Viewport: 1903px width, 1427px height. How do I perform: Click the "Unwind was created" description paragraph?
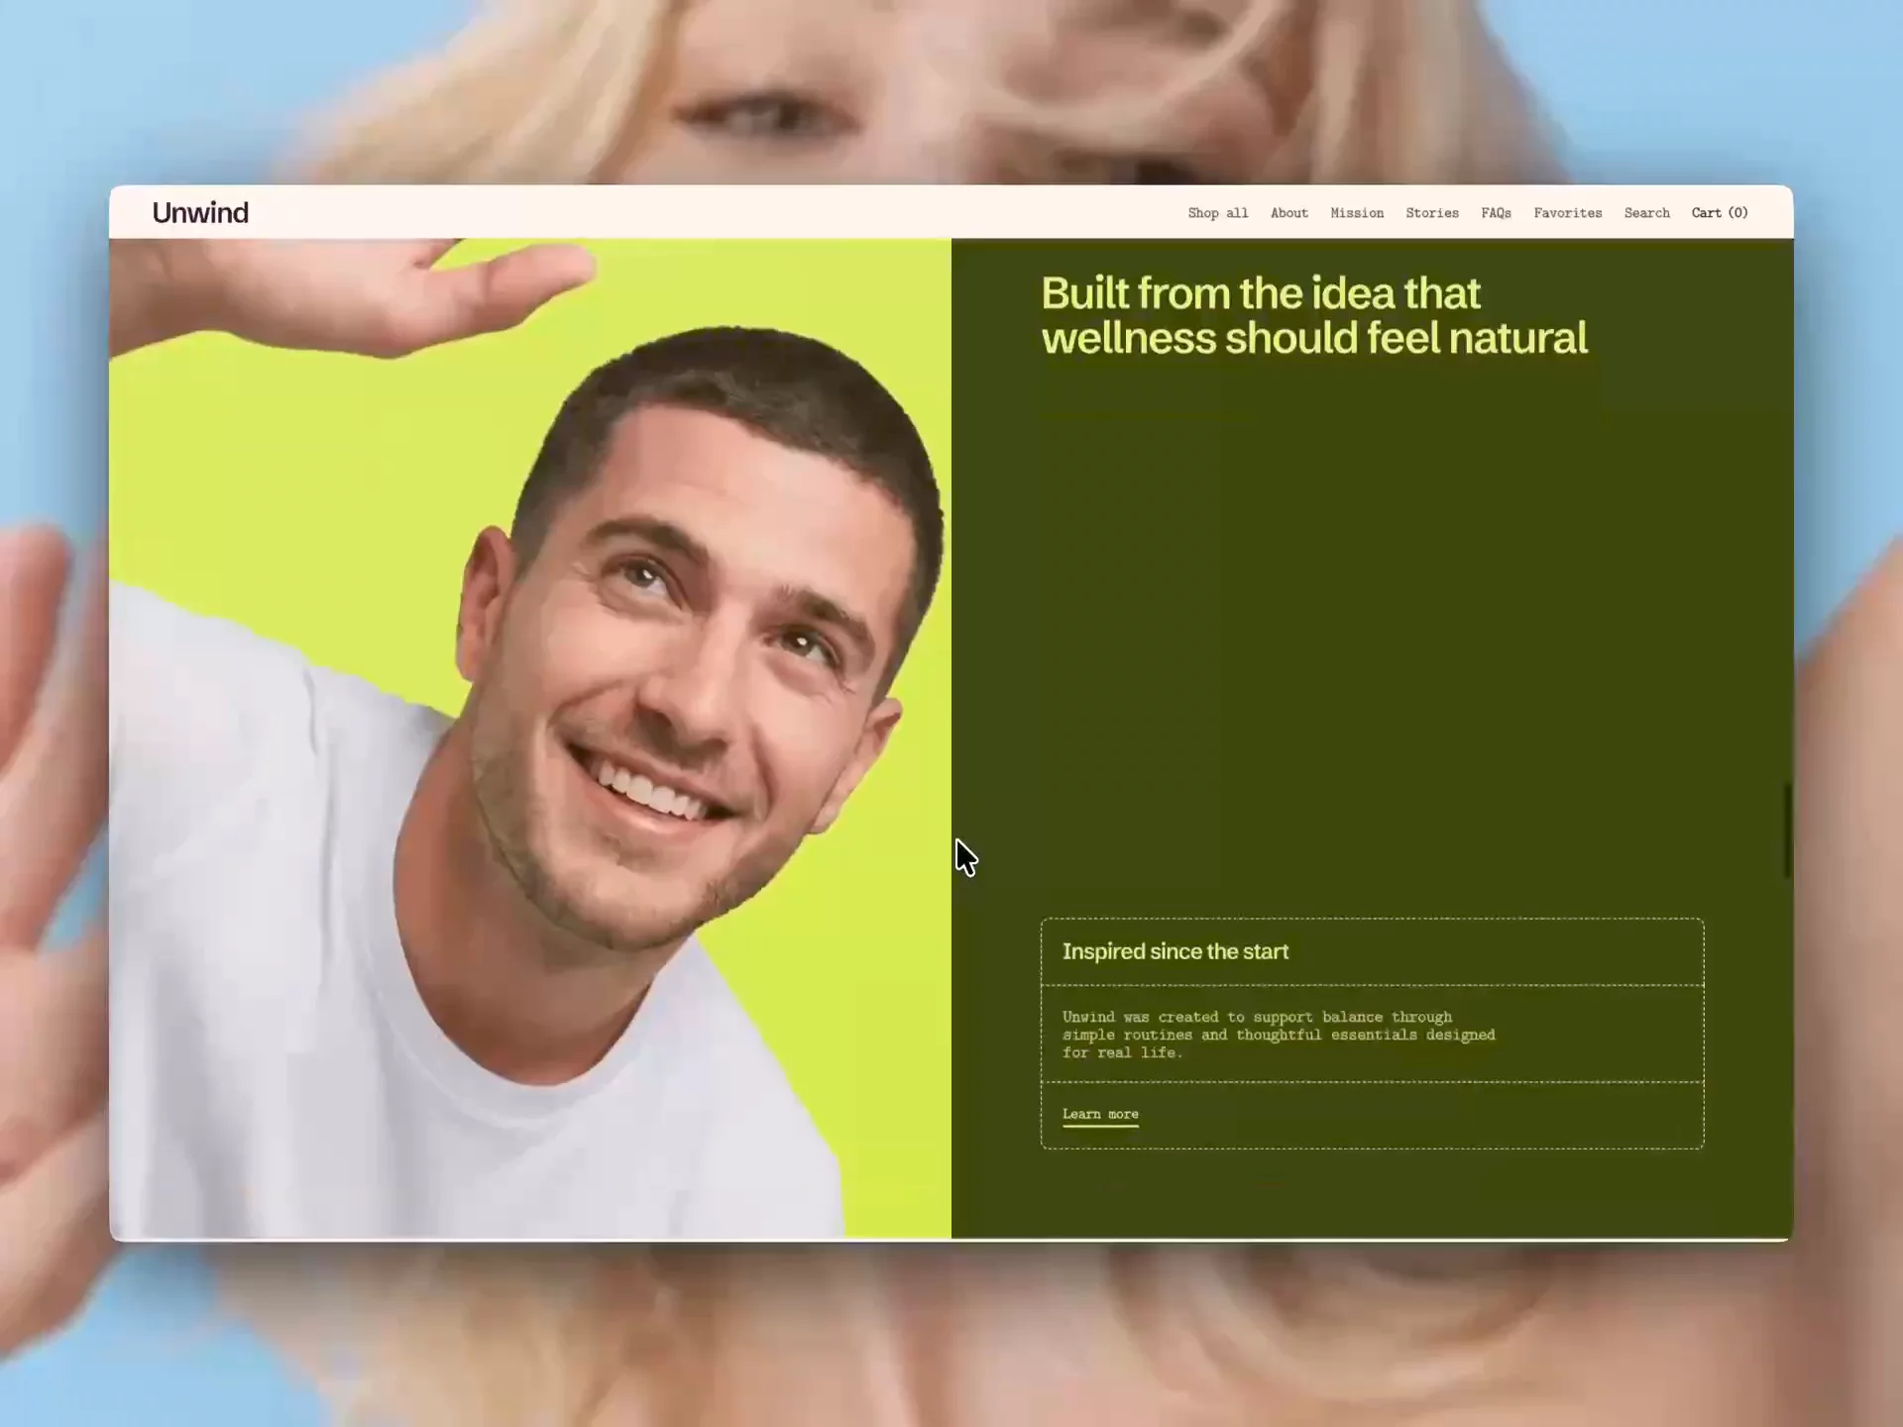pyautogui.click(x=1279, y=1035)
